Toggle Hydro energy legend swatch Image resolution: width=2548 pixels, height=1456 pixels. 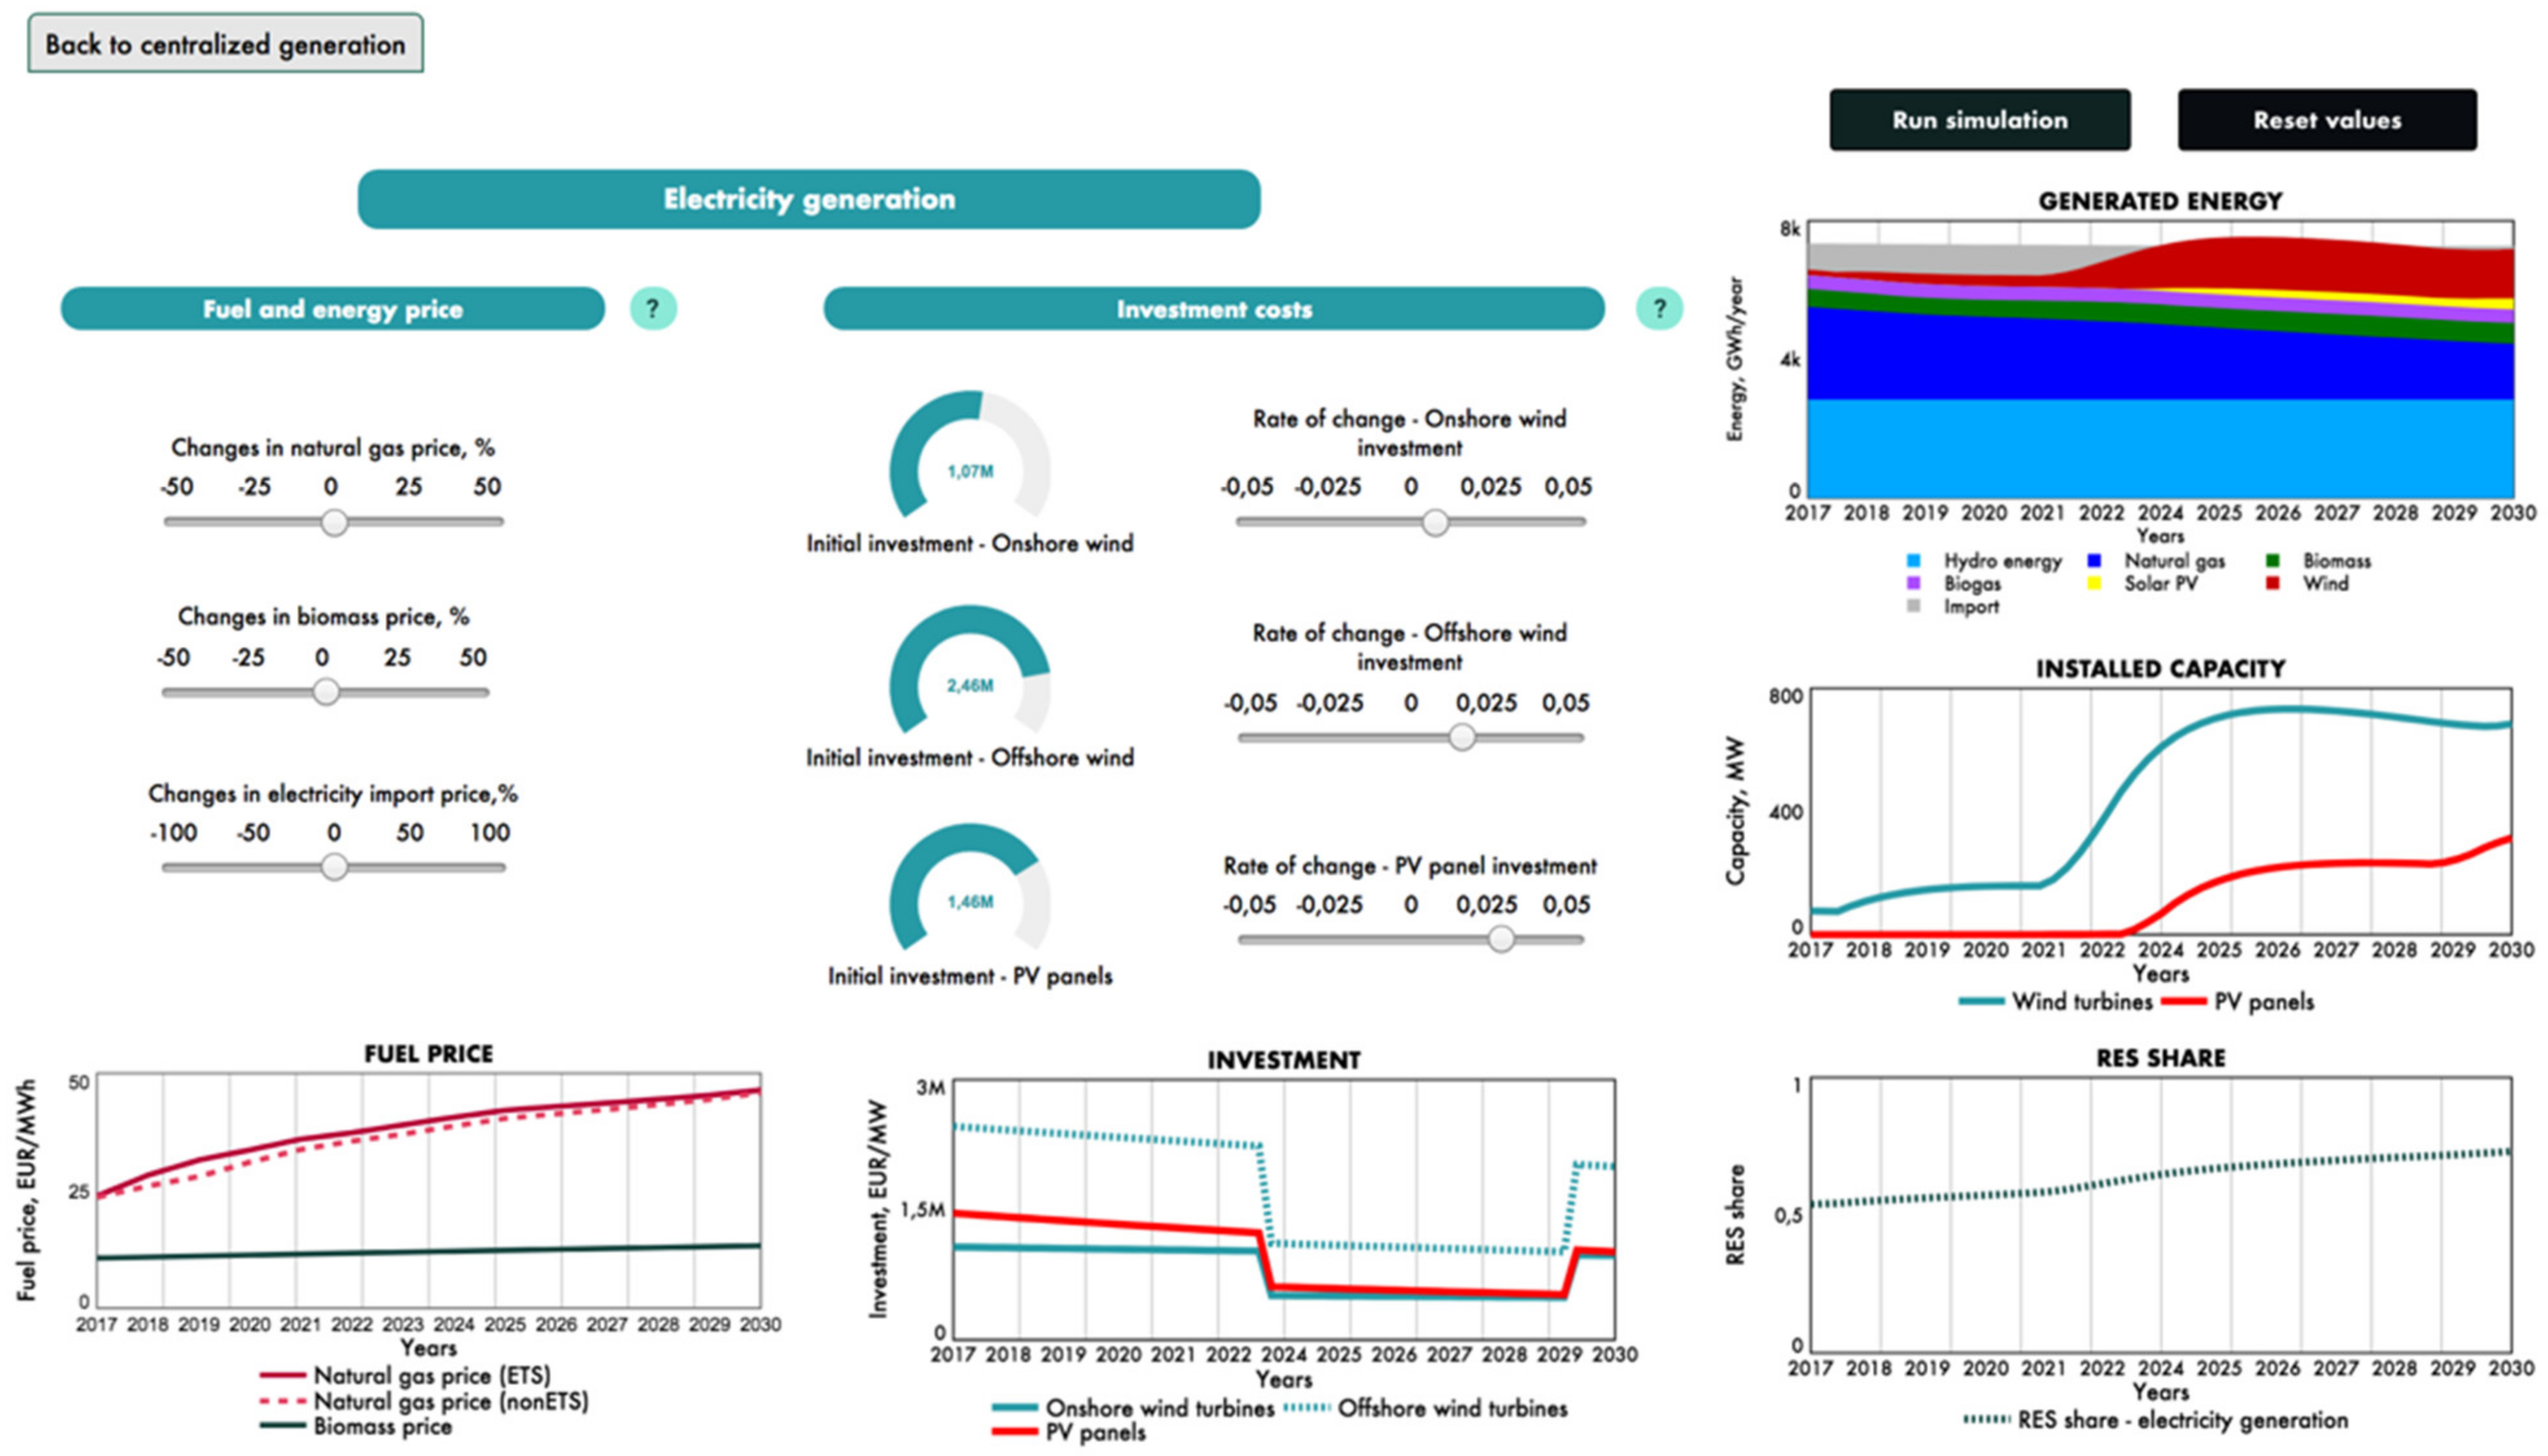[x=1914, y=561]
